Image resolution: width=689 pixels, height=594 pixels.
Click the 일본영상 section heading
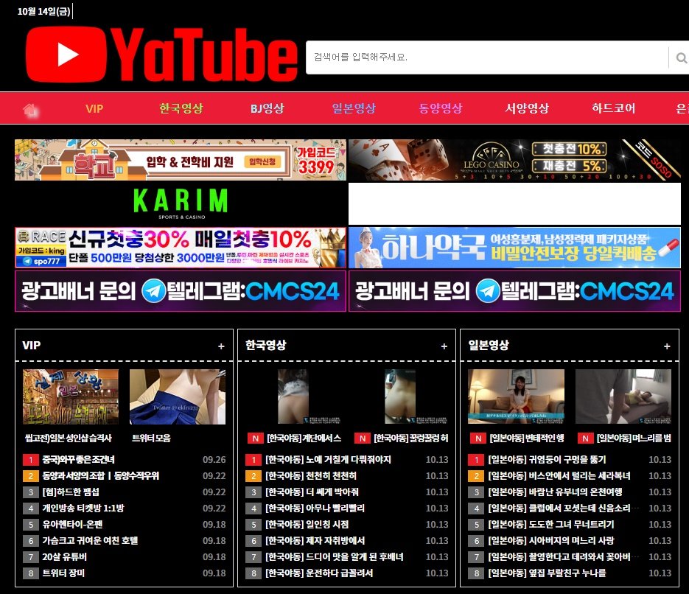489,346
